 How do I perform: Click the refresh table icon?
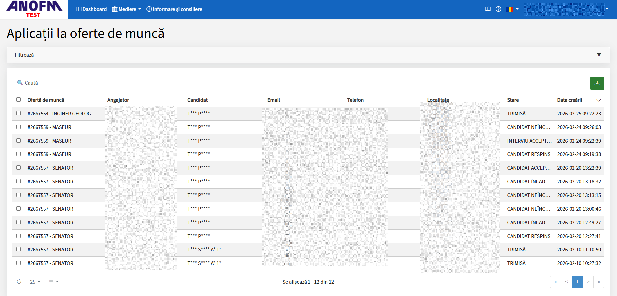click(19, 282)
